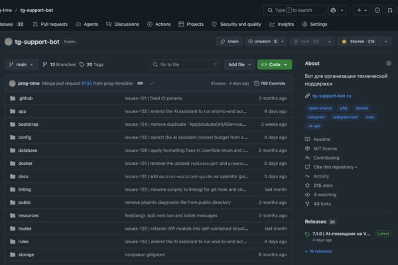398x265 pixels.
Task: Expand the Fork options arrow
Action: [x=329, y=41]
